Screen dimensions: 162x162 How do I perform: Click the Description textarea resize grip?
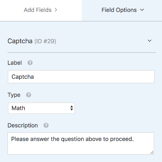[152, 152]
